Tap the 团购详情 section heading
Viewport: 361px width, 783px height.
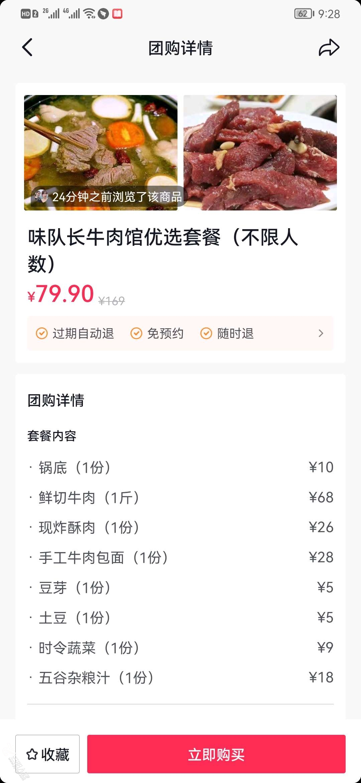[x=56, y=400]
